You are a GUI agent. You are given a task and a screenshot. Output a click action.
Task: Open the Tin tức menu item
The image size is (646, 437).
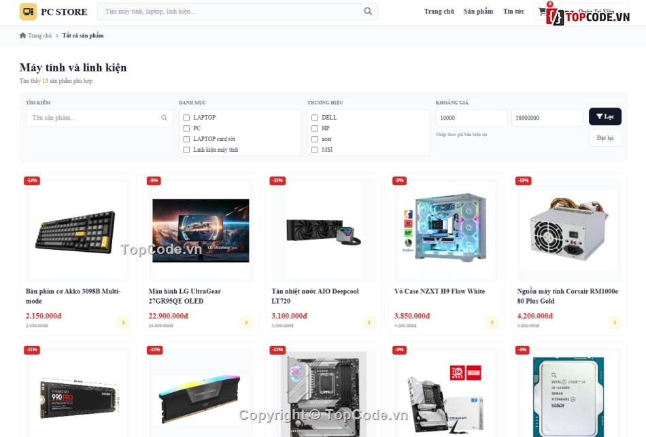[514, 12]
